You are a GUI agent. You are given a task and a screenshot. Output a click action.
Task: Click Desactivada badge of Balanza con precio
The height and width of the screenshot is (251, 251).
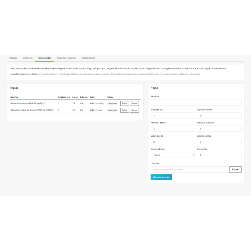click(x=112, y=104)
